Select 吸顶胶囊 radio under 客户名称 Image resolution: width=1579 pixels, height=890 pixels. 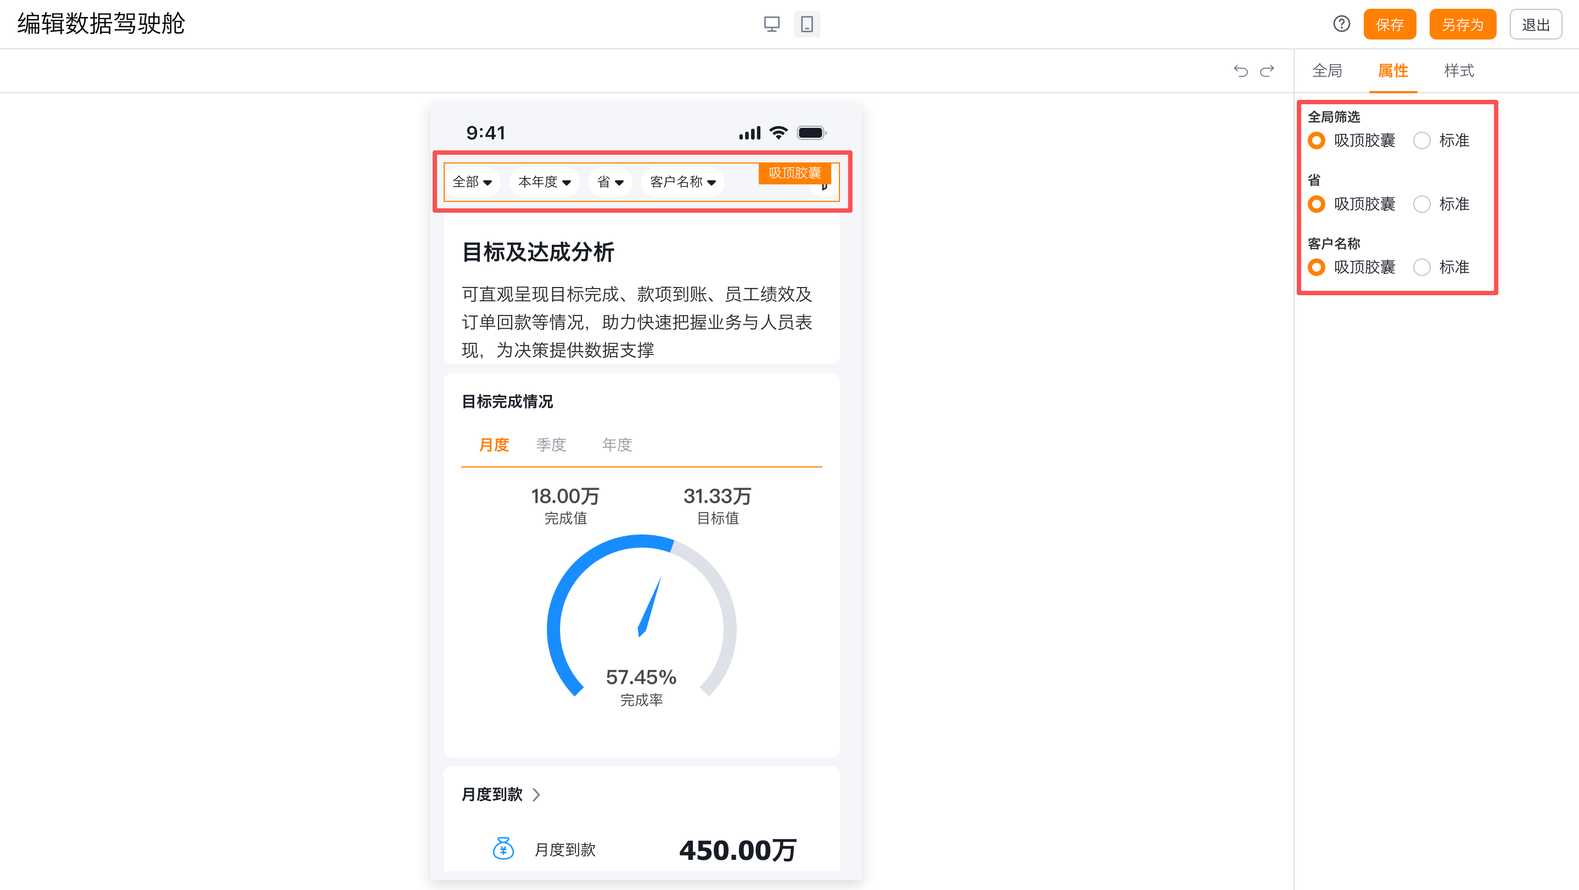pos(1316,268)
